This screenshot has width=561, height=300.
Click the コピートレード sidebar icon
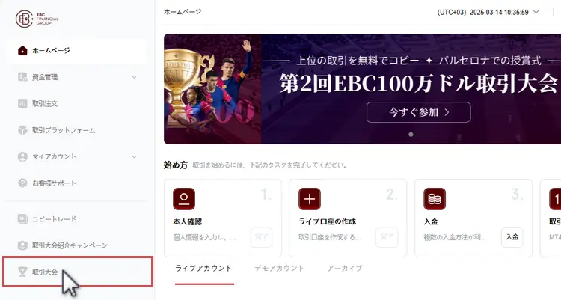pyautogui.click(x=22, y=218)
